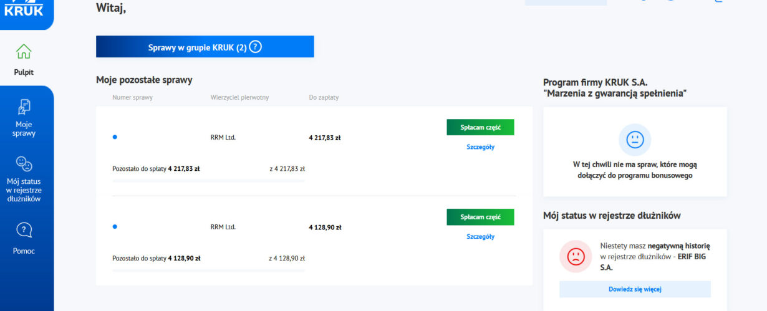This screenshot has width=767, height=311.
Task: Click the Moje sprawy documents icon
Action: 24,107
